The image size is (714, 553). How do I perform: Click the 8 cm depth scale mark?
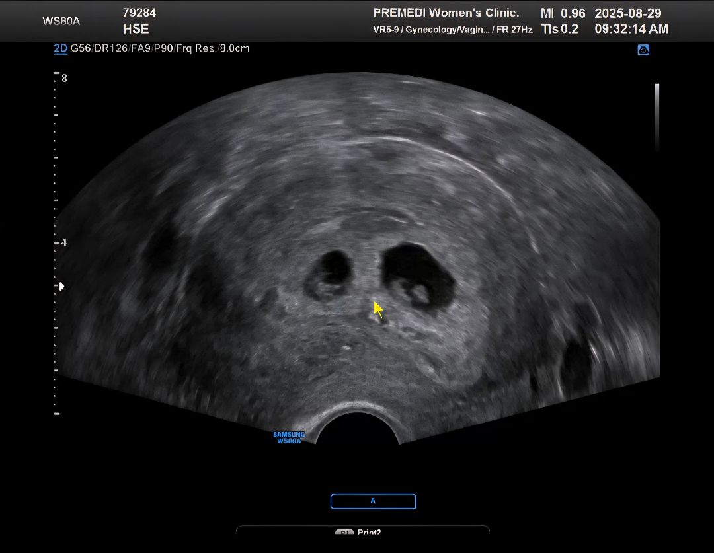[x=64, y=78]
